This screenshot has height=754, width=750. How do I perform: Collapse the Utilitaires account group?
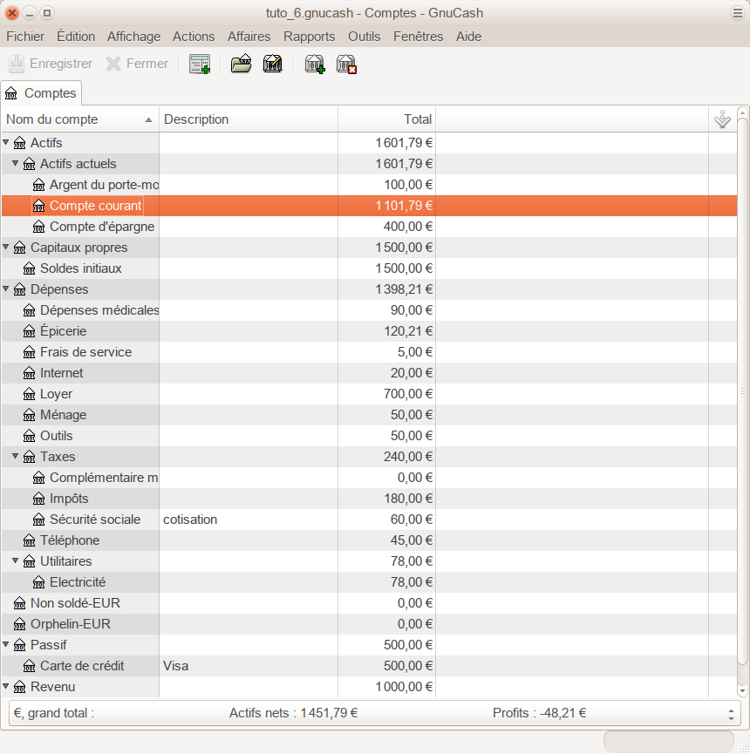[x=16, y=561]
